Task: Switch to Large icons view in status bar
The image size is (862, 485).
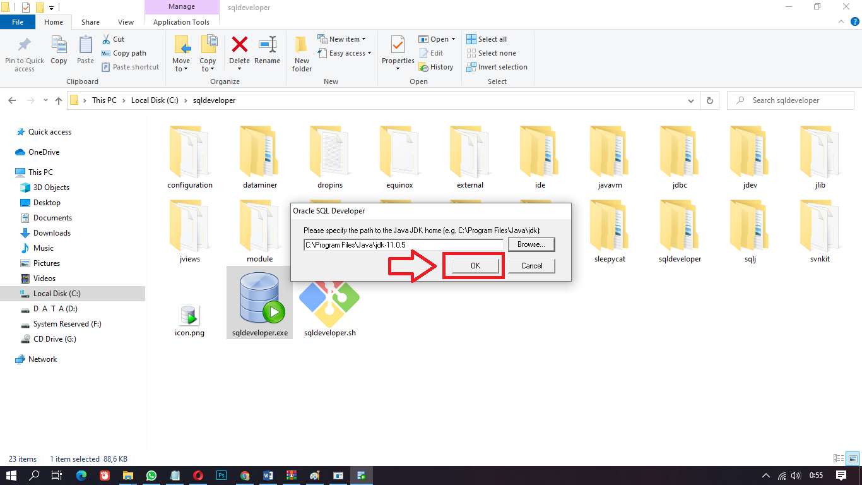Action: pos(853,459)
